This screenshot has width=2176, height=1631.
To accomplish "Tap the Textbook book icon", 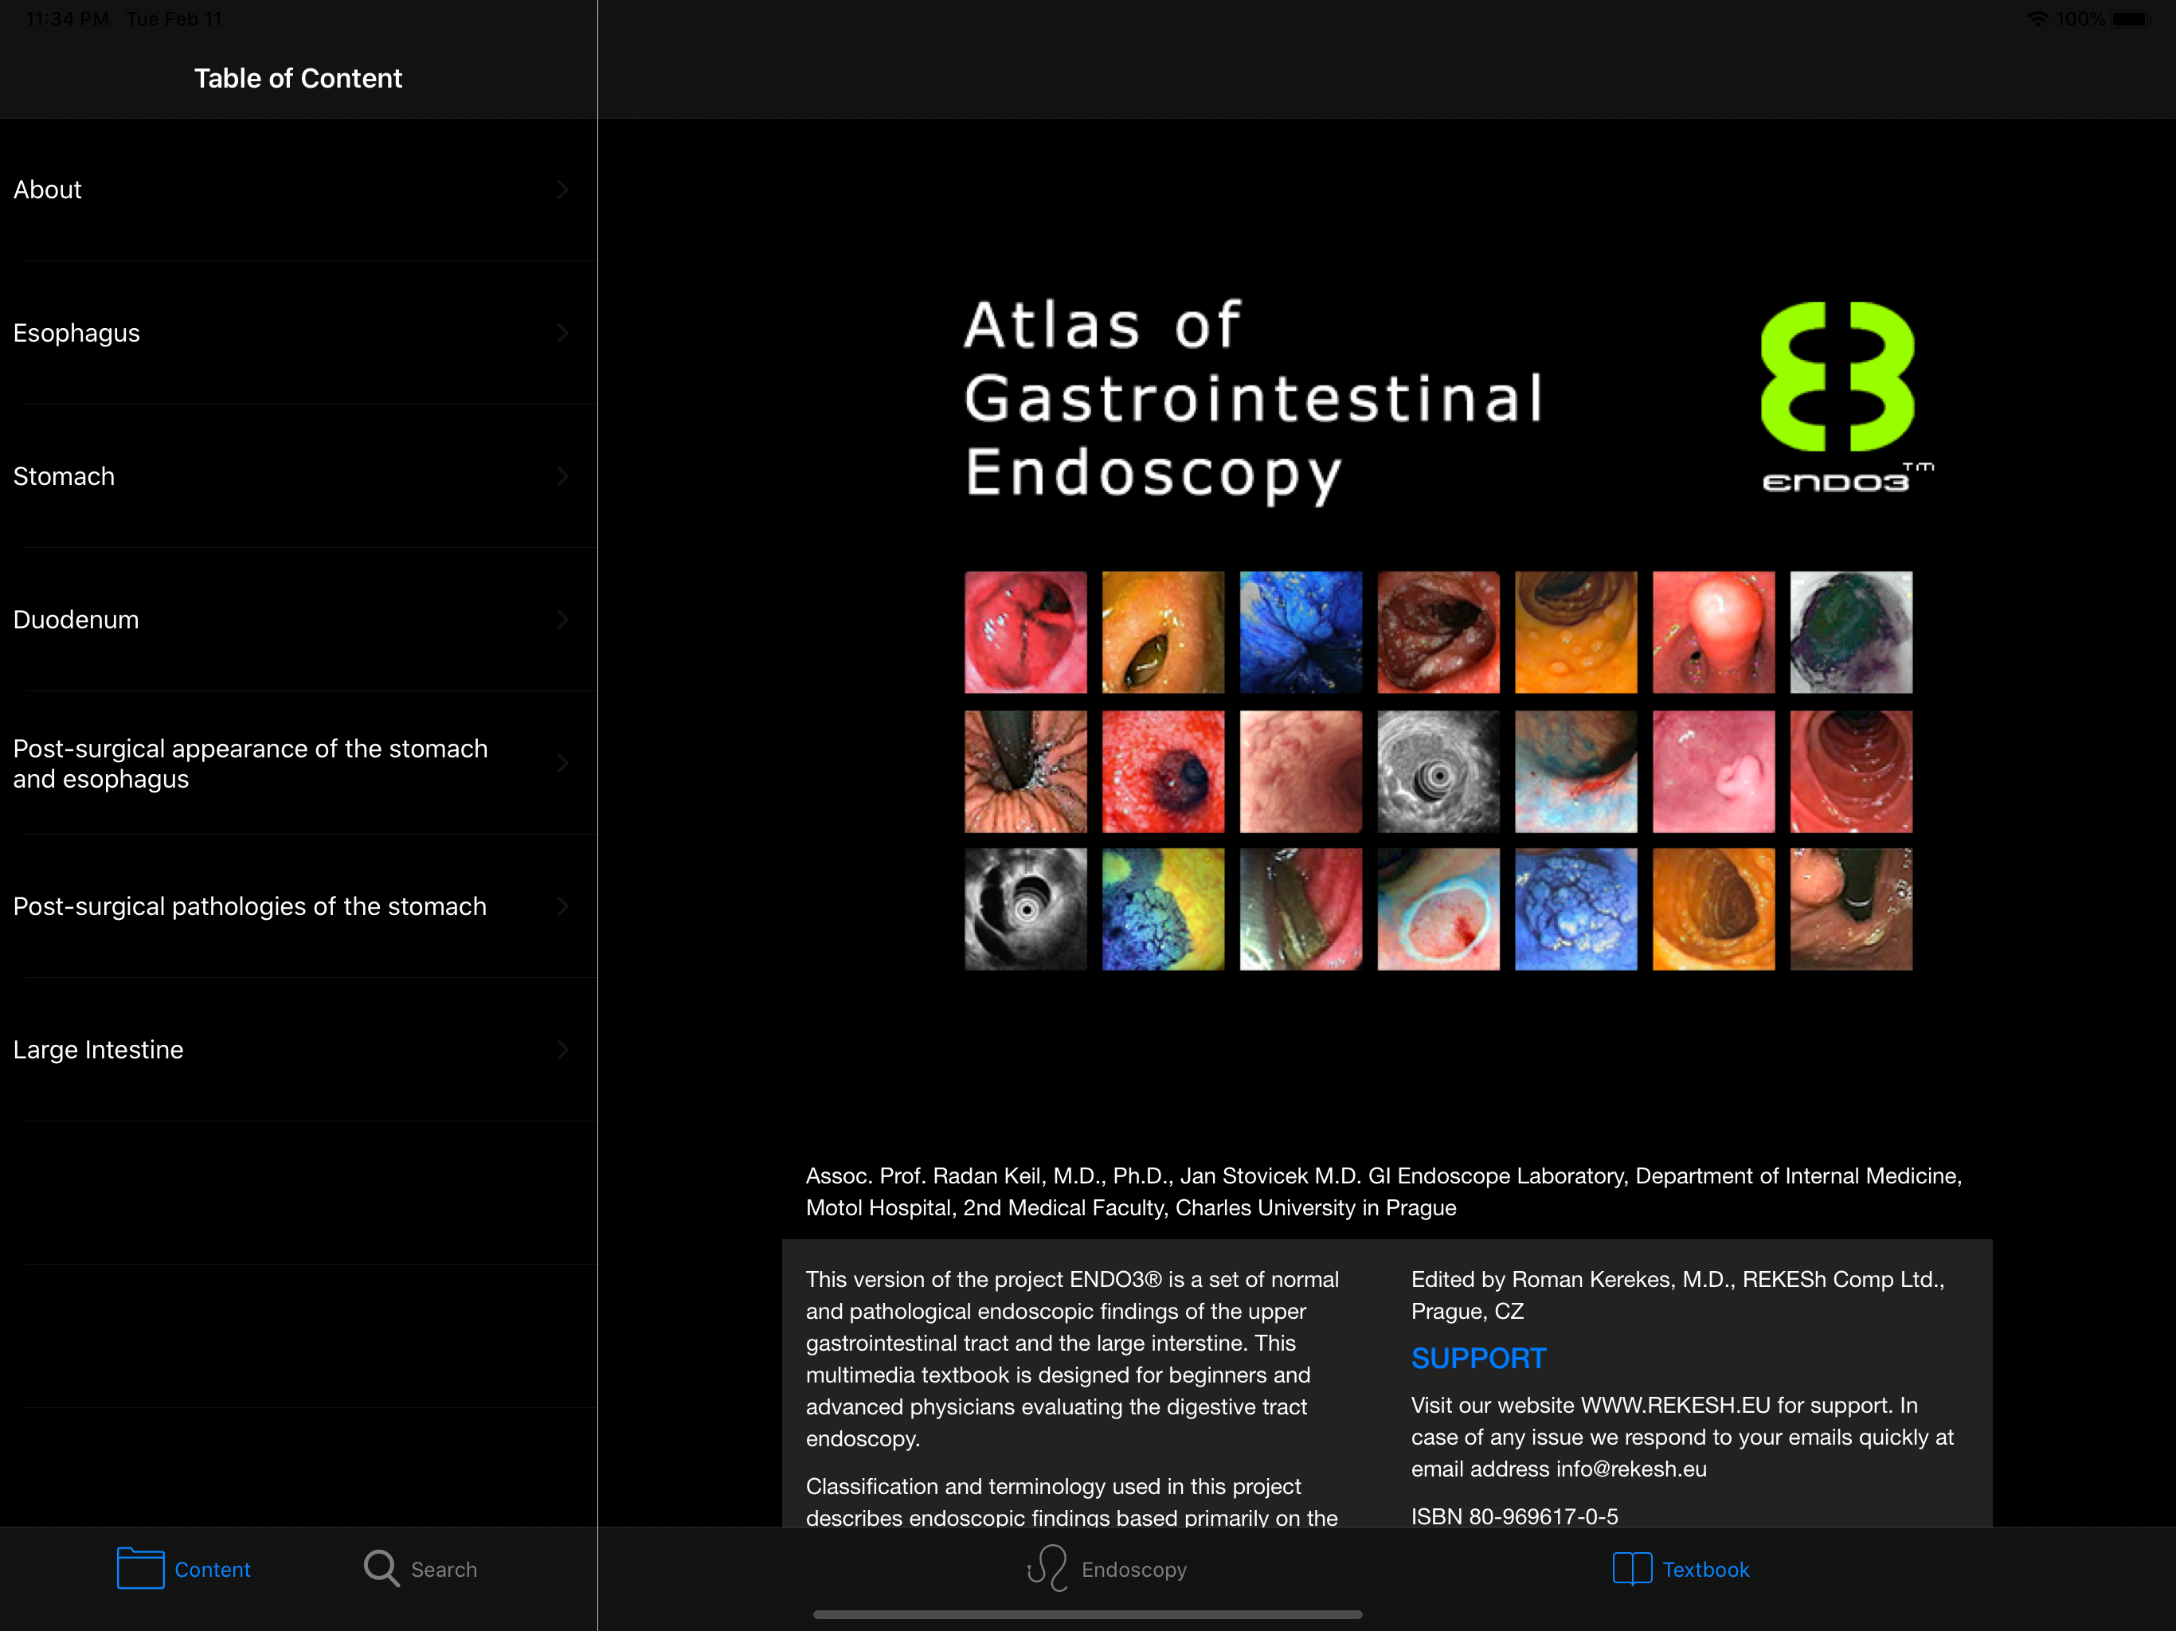I will [1631, 1568].
